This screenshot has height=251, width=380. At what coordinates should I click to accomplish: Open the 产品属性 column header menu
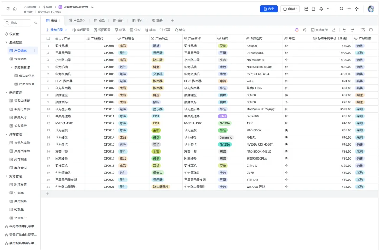[x=133, y=38]
